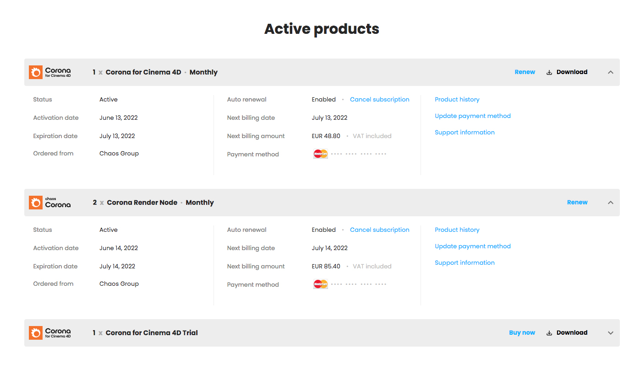This screenshot has height=369, width=629.
Task: Cancel subscription for Corona Render Node
Action: coord(380,230)
